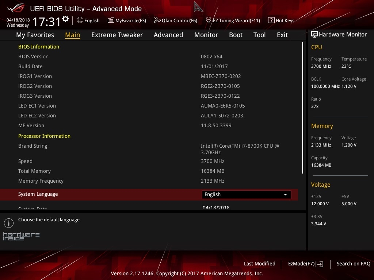Click iROG3 Version value RGE3-Z370-0122
Image resolution: width=374 pixels, height=280 pixels.
click(220, 96)
